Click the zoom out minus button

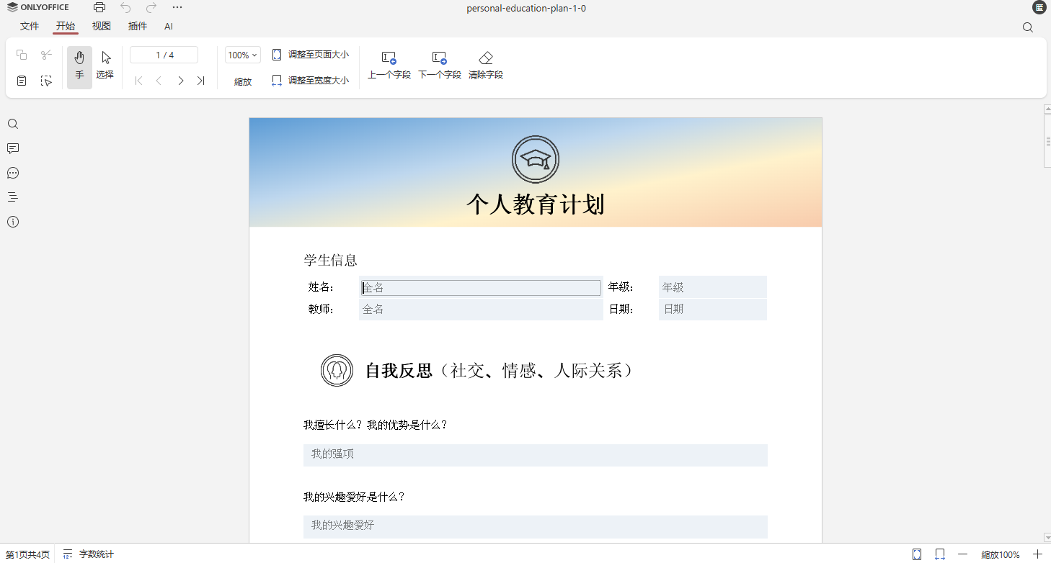click(963, 554)
